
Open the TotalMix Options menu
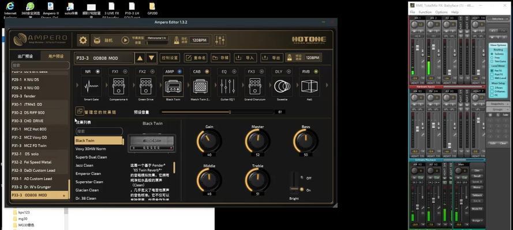coord(441,12)
